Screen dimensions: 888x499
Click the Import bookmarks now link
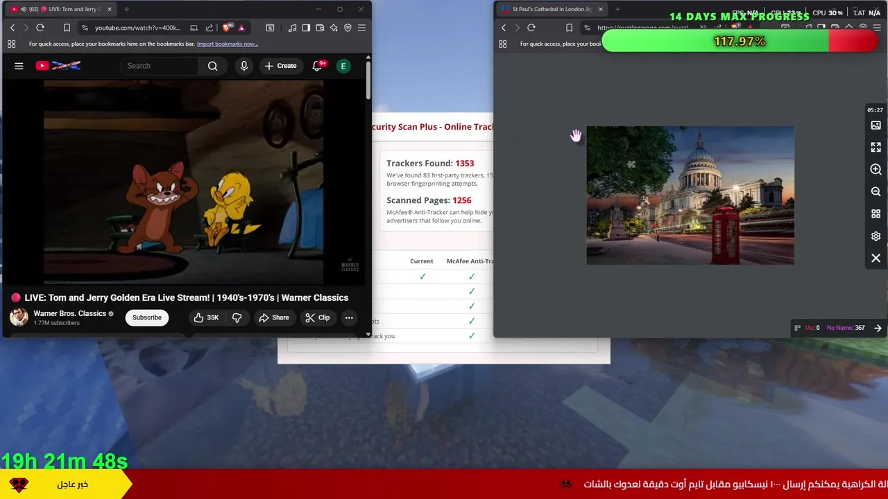coord(228,44)
